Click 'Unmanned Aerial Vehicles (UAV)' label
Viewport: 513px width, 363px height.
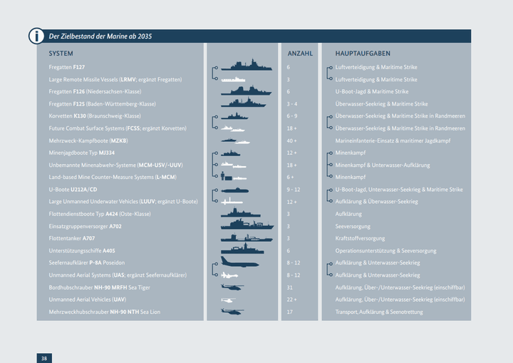pyautogui.click(x=88, y=300)
